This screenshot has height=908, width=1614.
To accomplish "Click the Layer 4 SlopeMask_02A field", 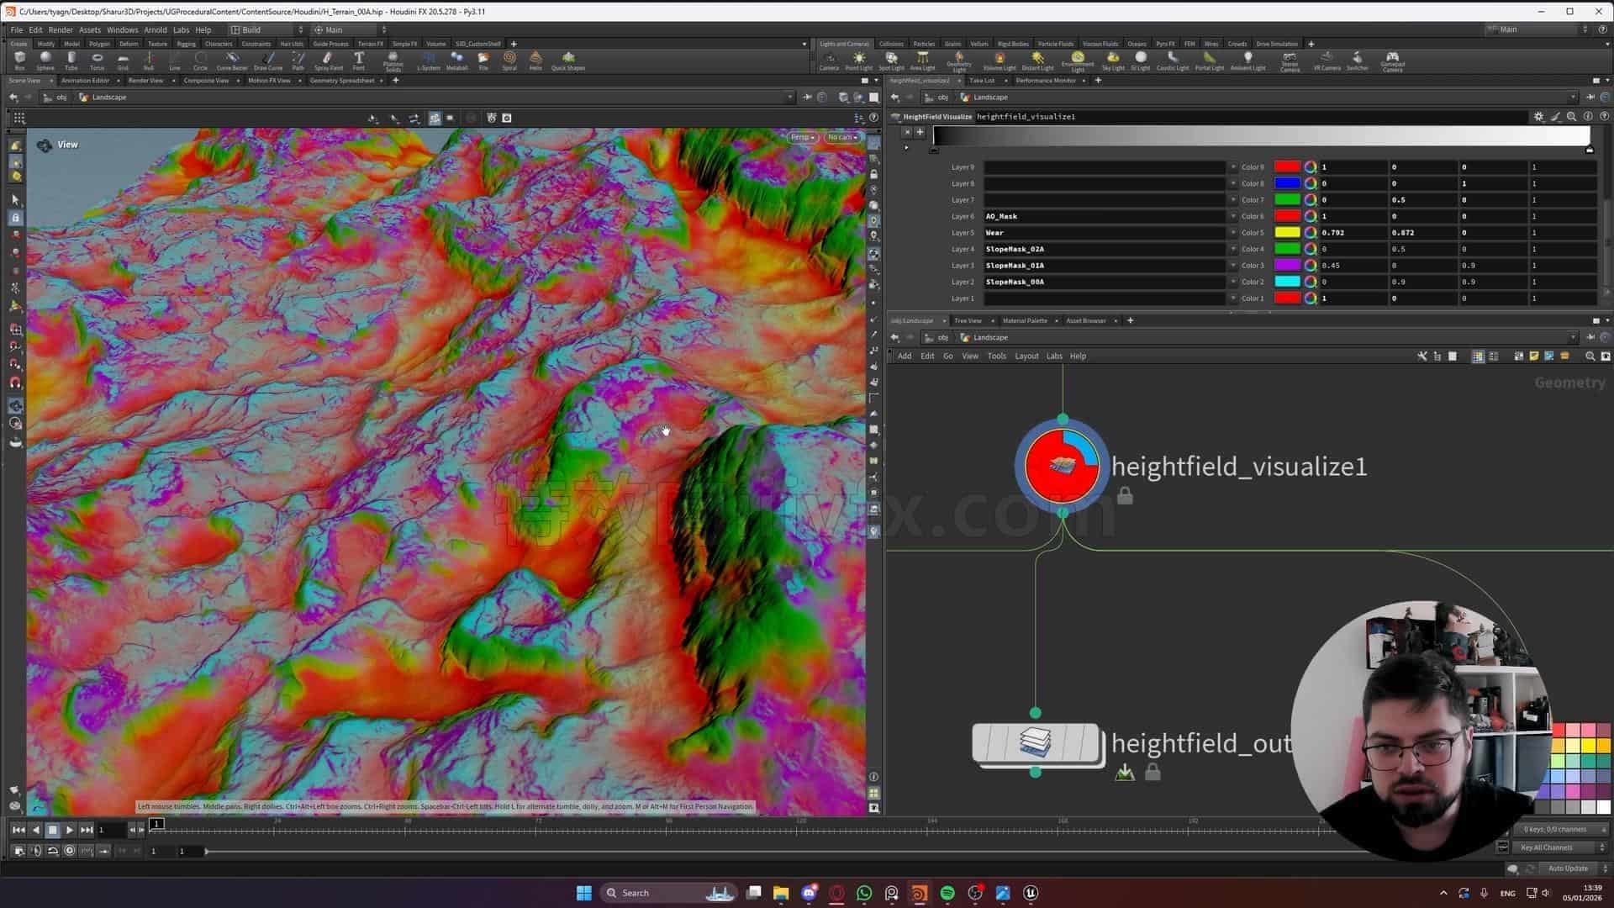I will tap(1105, 249).
